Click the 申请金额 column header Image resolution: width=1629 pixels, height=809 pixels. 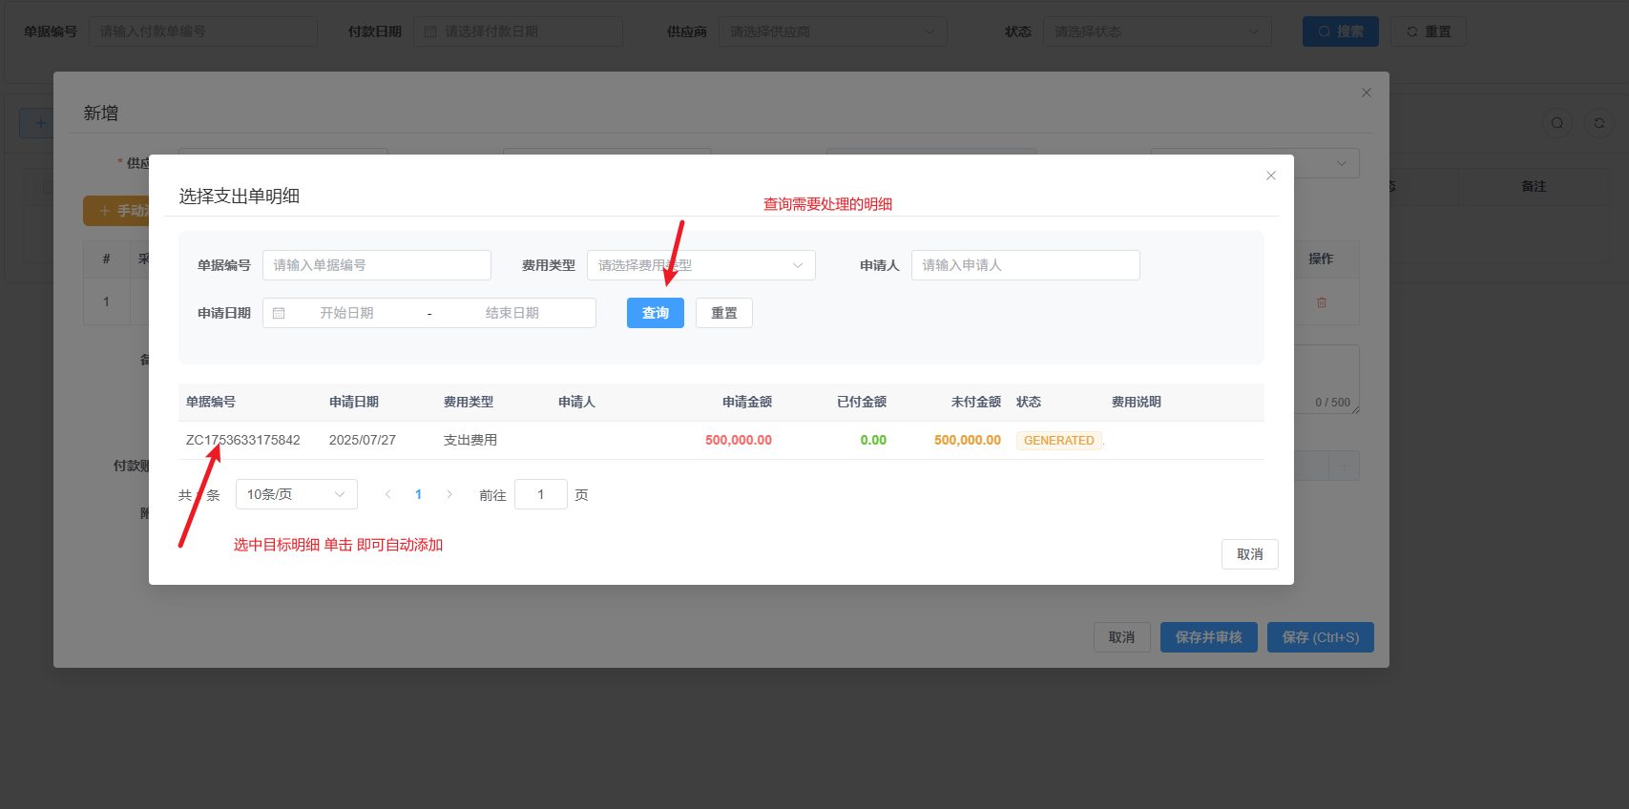point(746,402)
